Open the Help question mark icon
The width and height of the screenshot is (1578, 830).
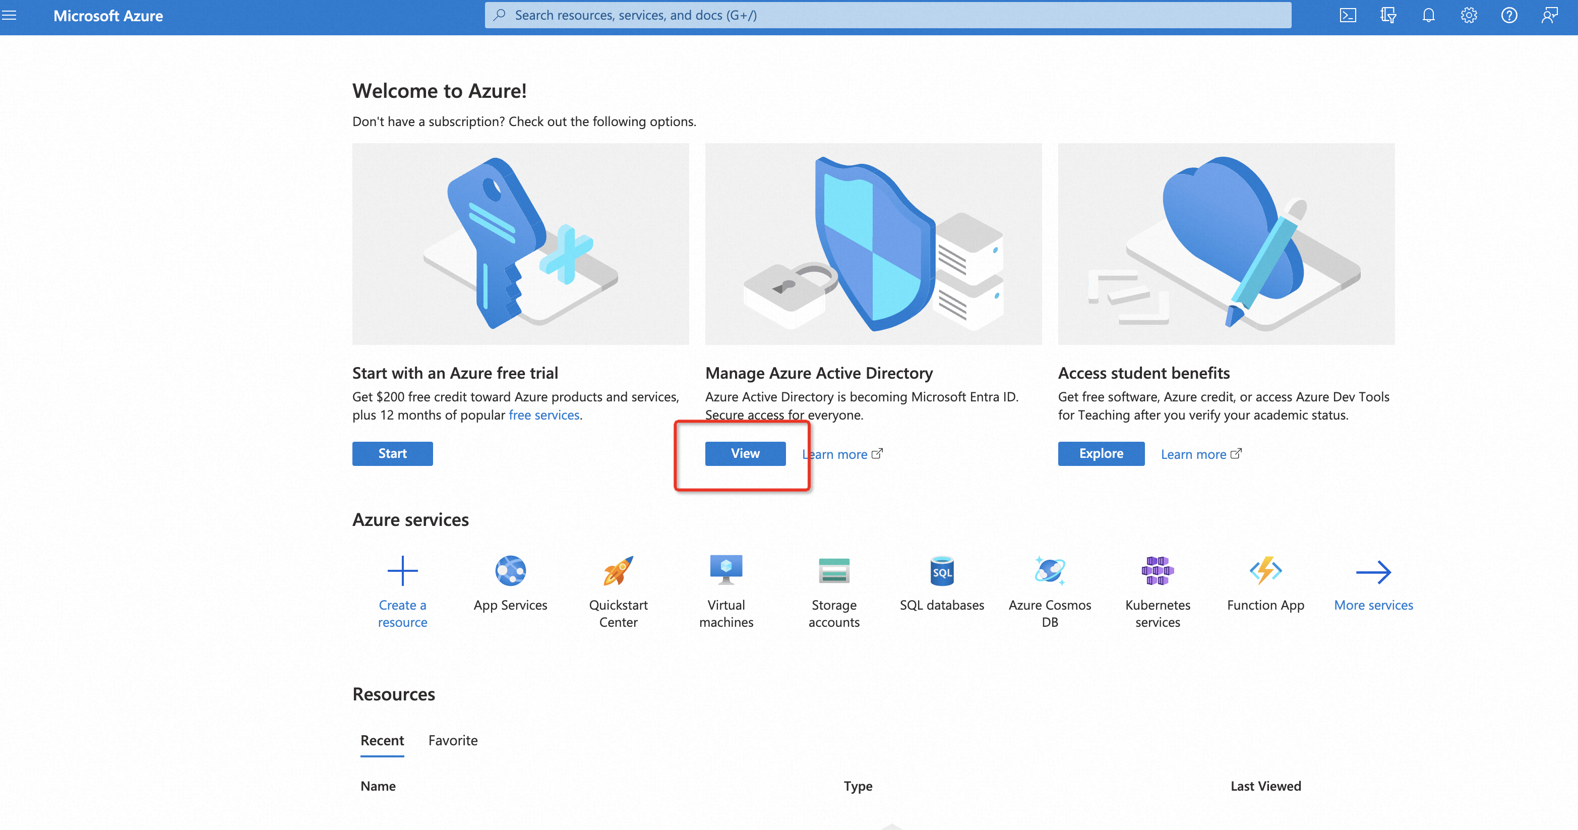[x=1509, y=15]
